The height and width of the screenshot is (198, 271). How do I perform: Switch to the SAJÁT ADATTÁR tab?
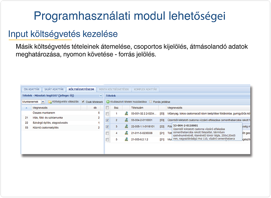tap(54, 89)
